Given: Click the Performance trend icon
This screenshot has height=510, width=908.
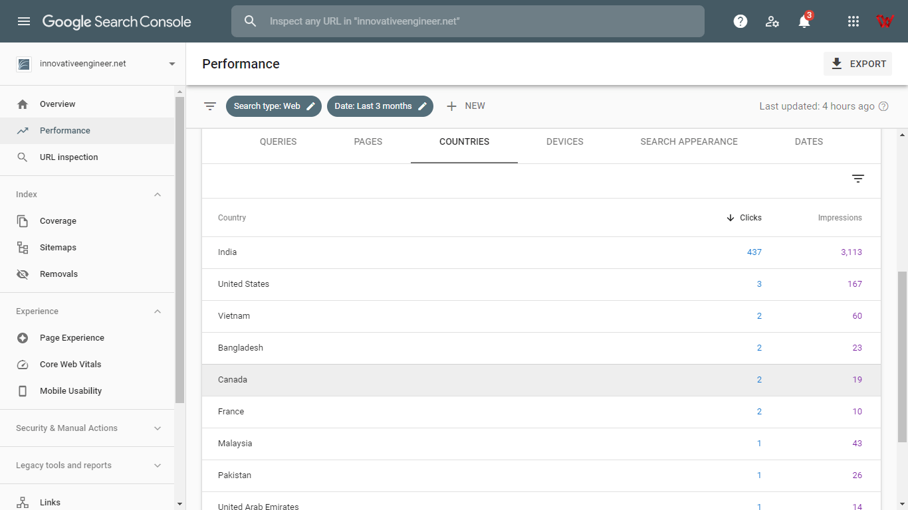Looking at the screenshot, I should tap(23, 131).
